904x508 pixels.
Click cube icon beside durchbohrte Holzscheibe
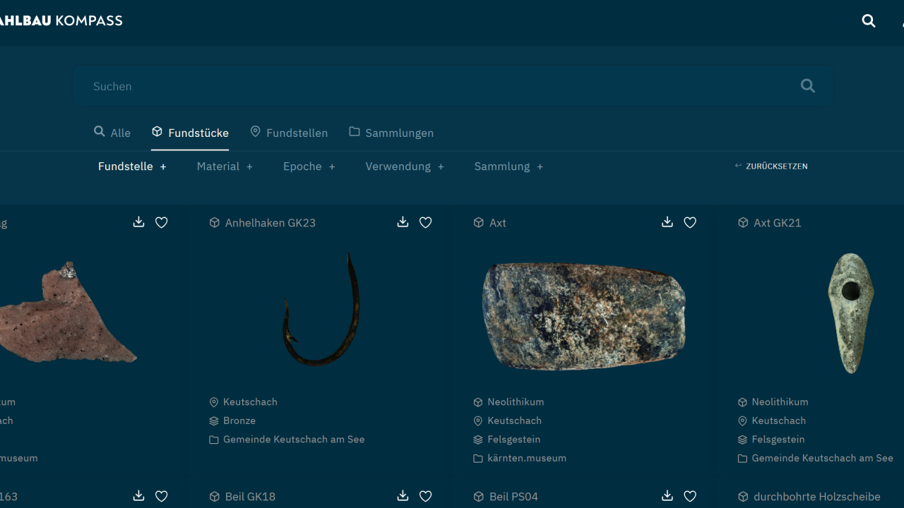pos(743,496)
